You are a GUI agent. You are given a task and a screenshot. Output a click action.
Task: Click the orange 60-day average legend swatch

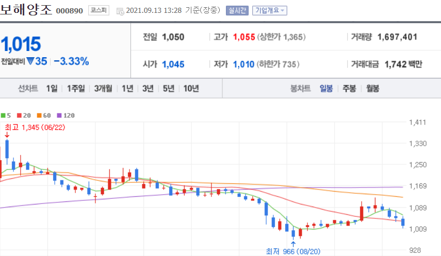tap(39, 115)
